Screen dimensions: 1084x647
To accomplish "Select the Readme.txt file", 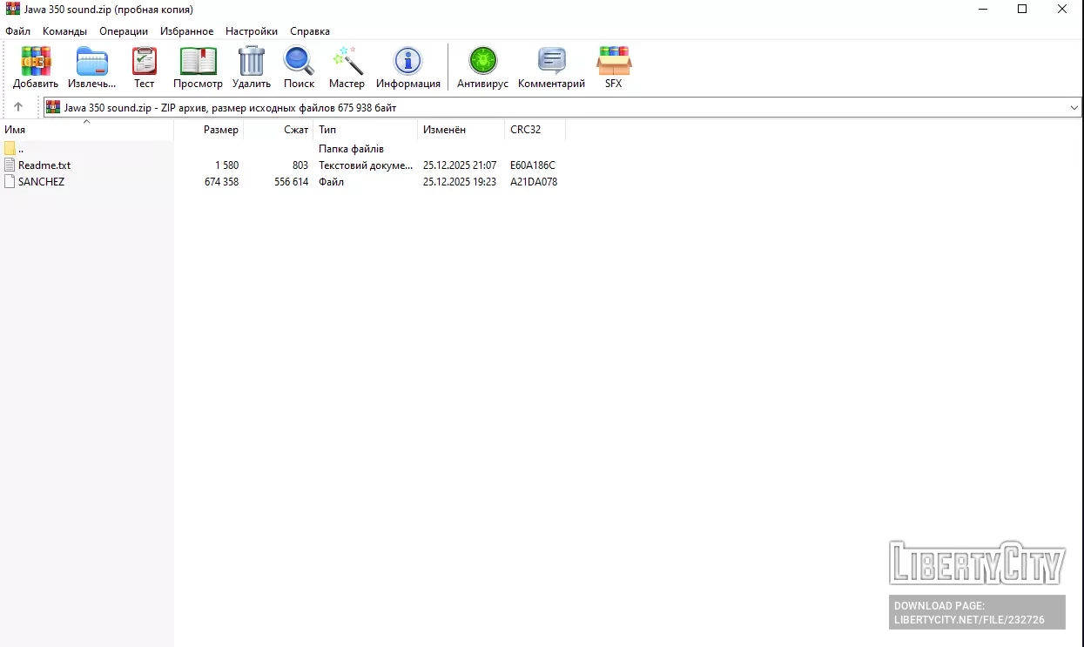I will coord(44,165).
